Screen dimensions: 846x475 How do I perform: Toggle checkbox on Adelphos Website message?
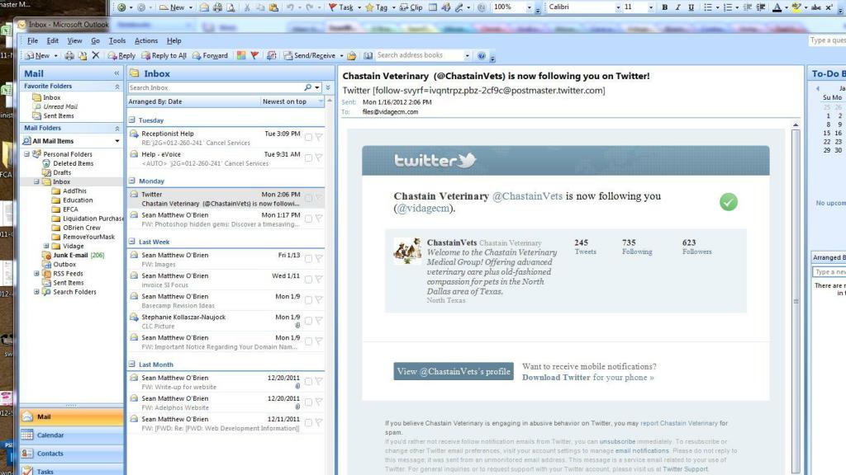[309, 402]
